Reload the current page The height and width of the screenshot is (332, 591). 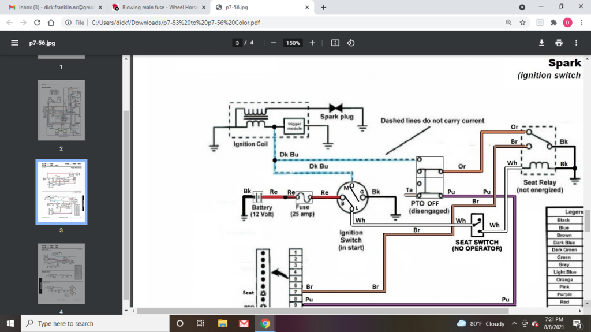click(38, 23)
